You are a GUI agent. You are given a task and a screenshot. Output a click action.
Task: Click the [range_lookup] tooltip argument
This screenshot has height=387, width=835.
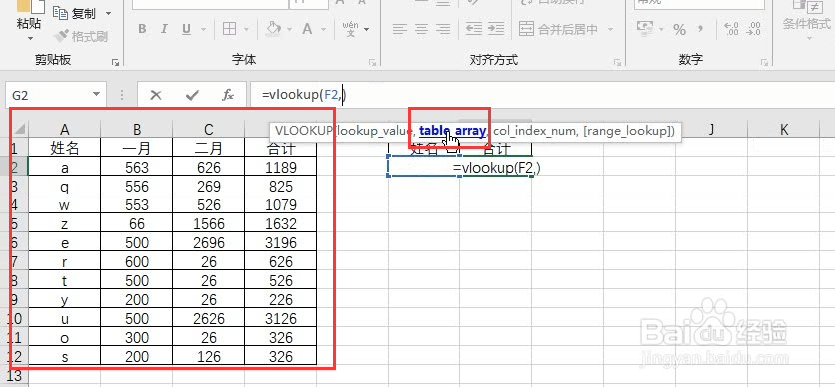click(x=627, y=131)
